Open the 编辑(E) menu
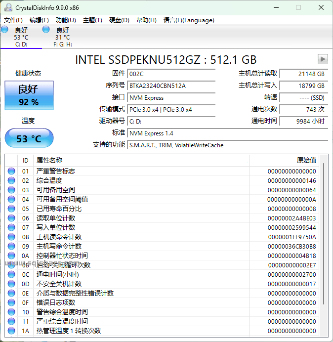This screenshot has width=333, height=342. [x=39, y=20]
